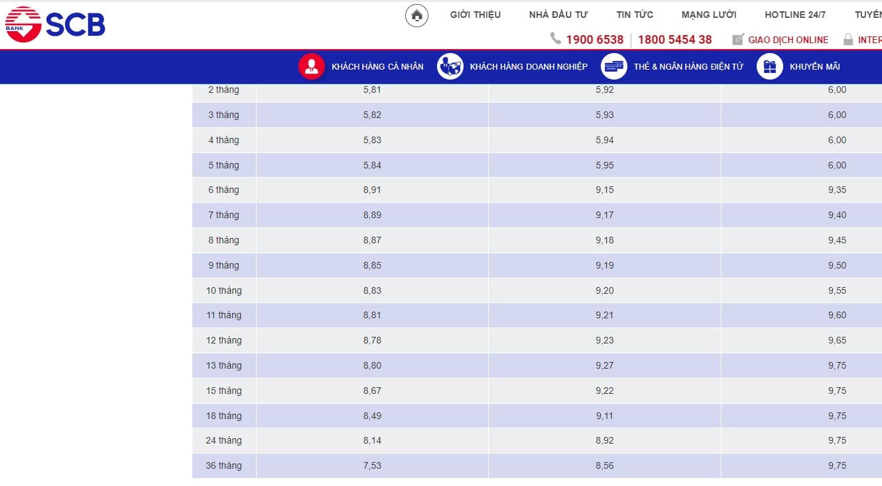882x486 pixels.
Task: Click the rate value 9,23
Action: [x=605, y=340]
